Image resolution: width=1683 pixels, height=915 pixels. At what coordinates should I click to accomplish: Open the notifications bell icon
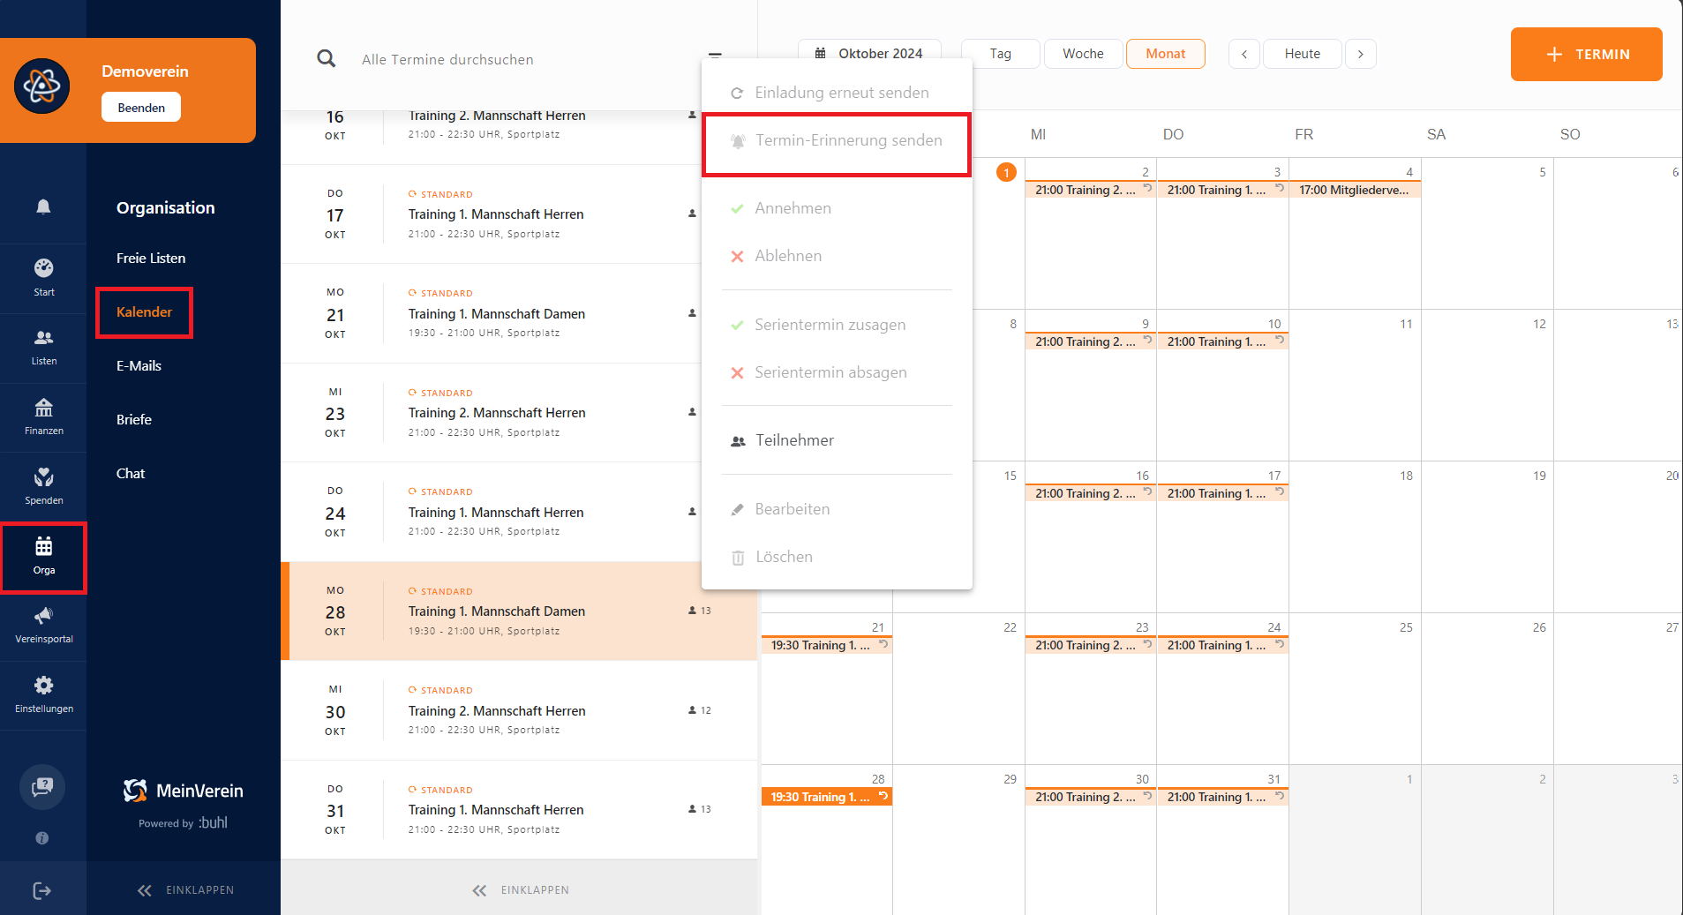click(x=43, y=207)
